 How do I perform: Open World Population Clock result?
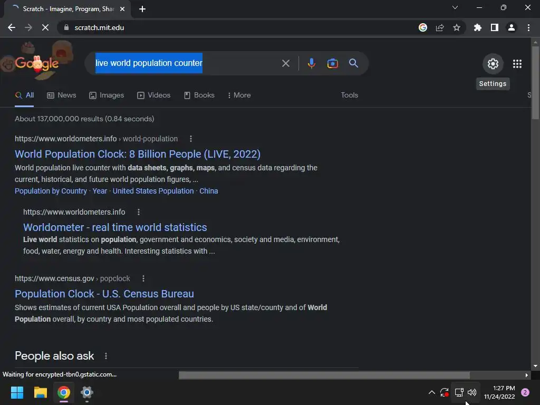(138, 154)
